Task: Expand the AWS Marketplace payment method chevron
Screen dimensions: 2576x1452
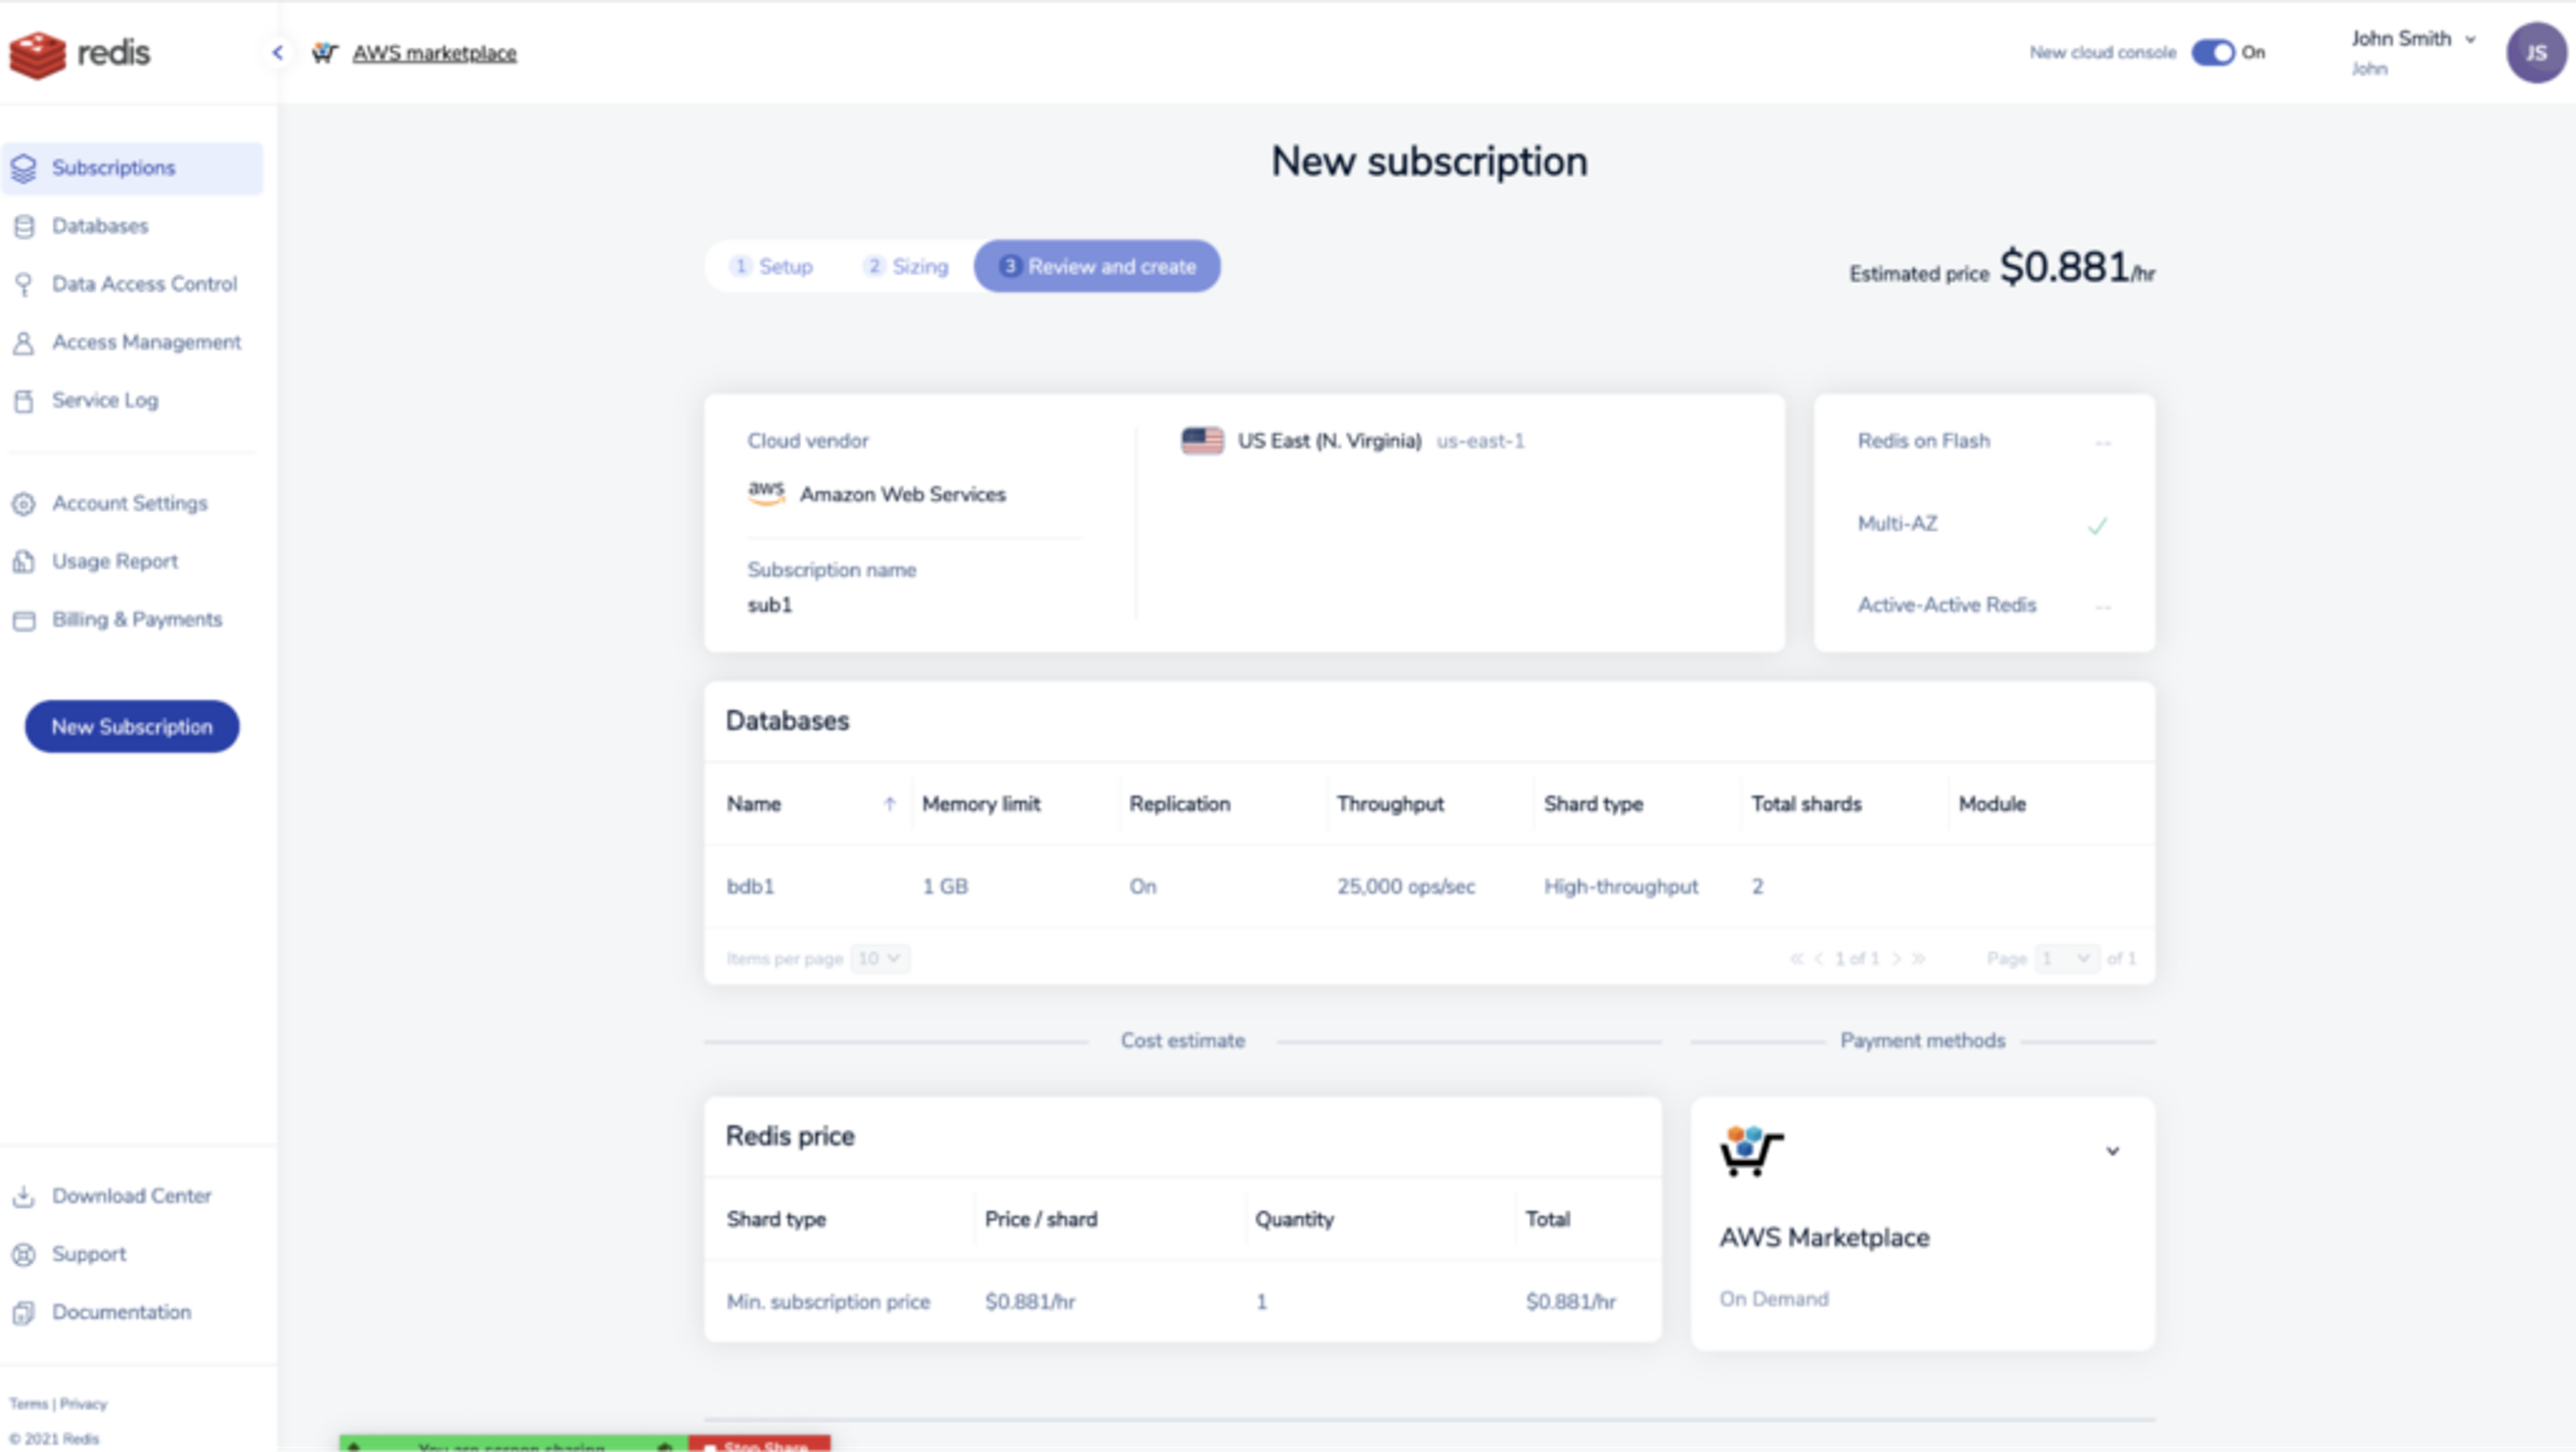Action: (2112, 1151)
